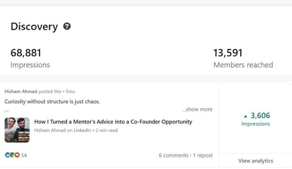Click the 13,591 members reached total

coord(228,53)
